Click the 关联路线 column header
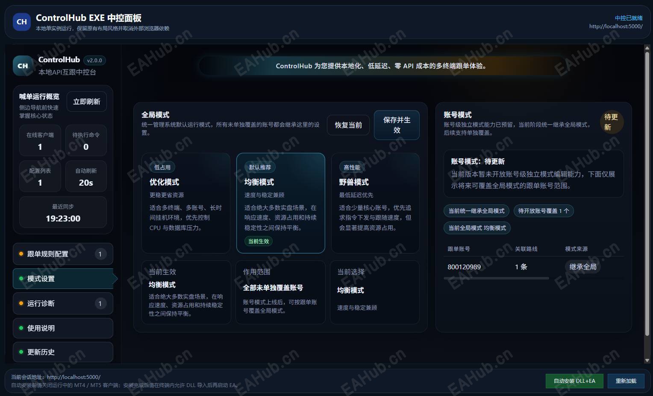The width and height of the screenshot is (653, 396). tap(526, 249)
